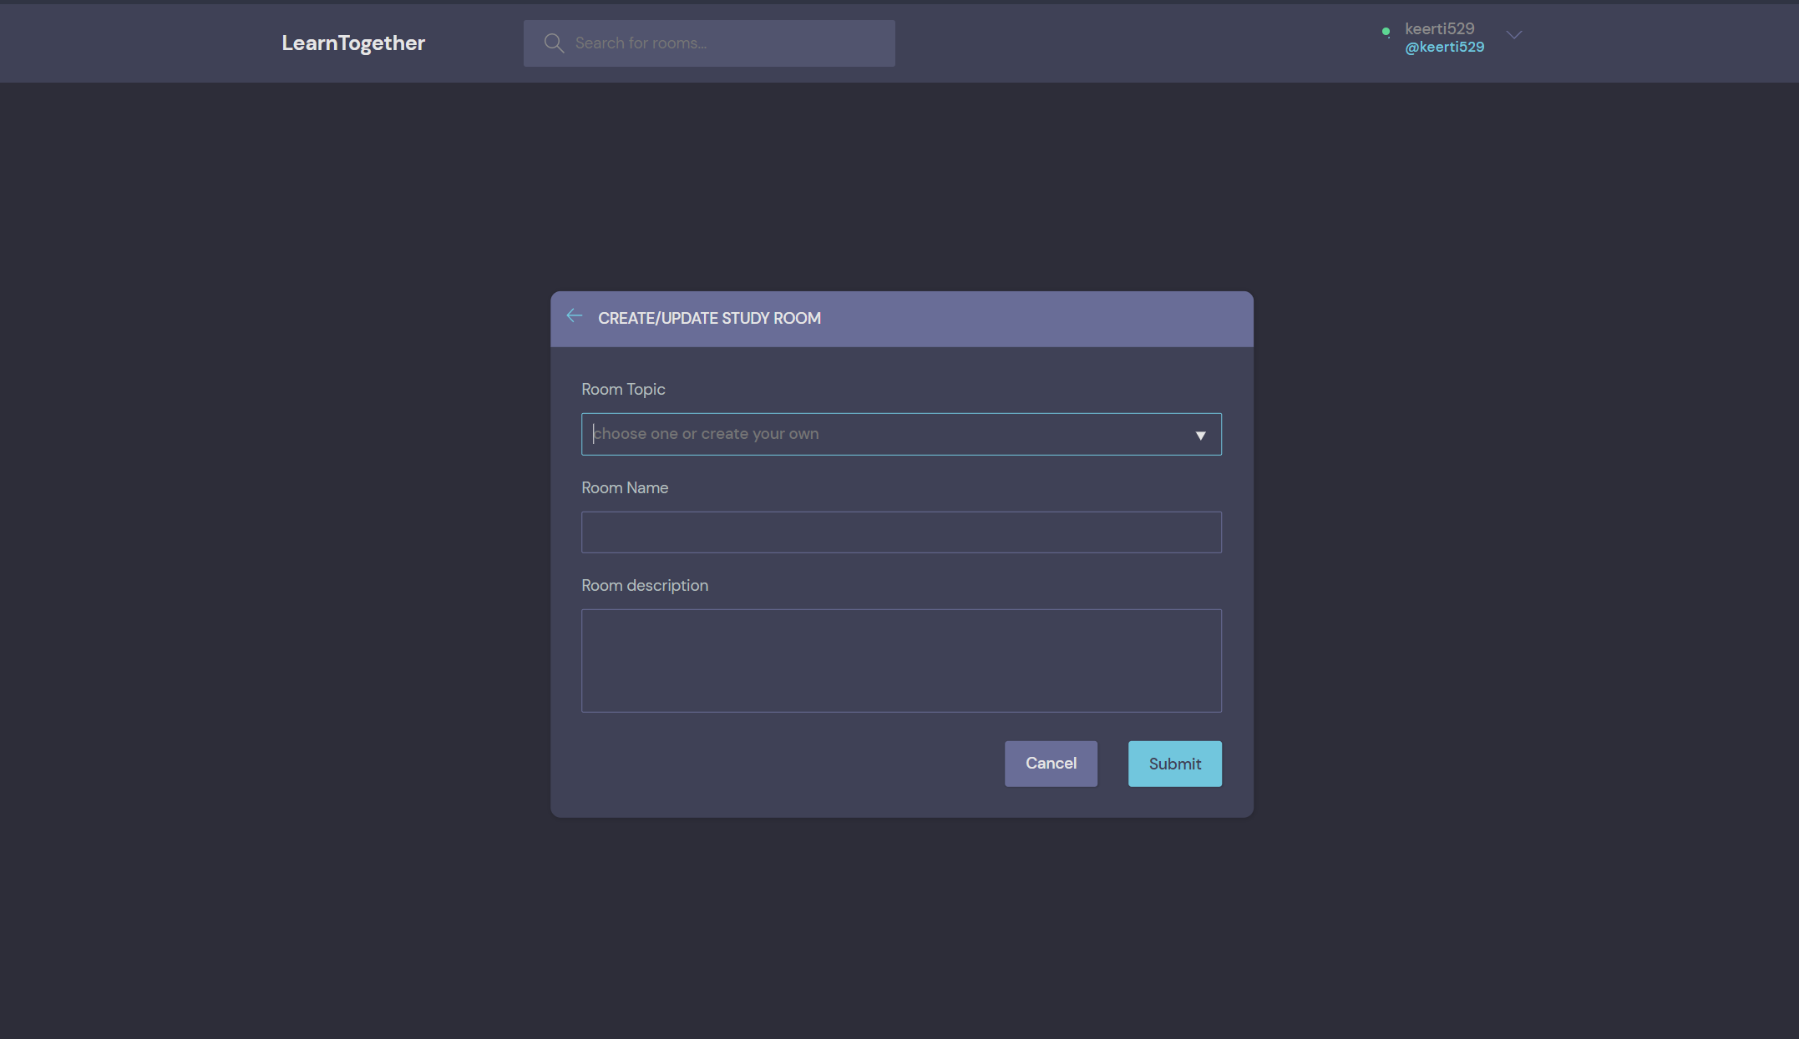Open the @keerti529 profile link
The width and height of the screenshot is (1799, 1039).
pos(1444,47)
